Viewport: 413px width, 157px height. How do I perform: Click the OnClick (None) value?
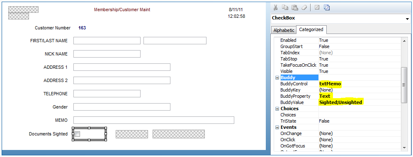326,140
